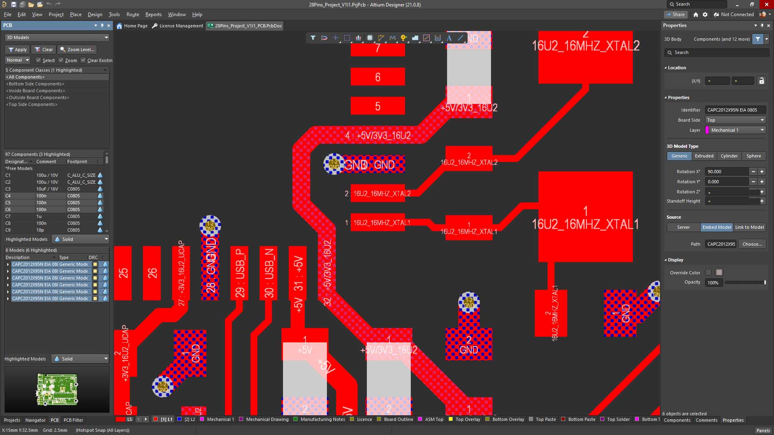
Task: Toggle the Select checkbox in PCB panel
Action: [38, 60]
